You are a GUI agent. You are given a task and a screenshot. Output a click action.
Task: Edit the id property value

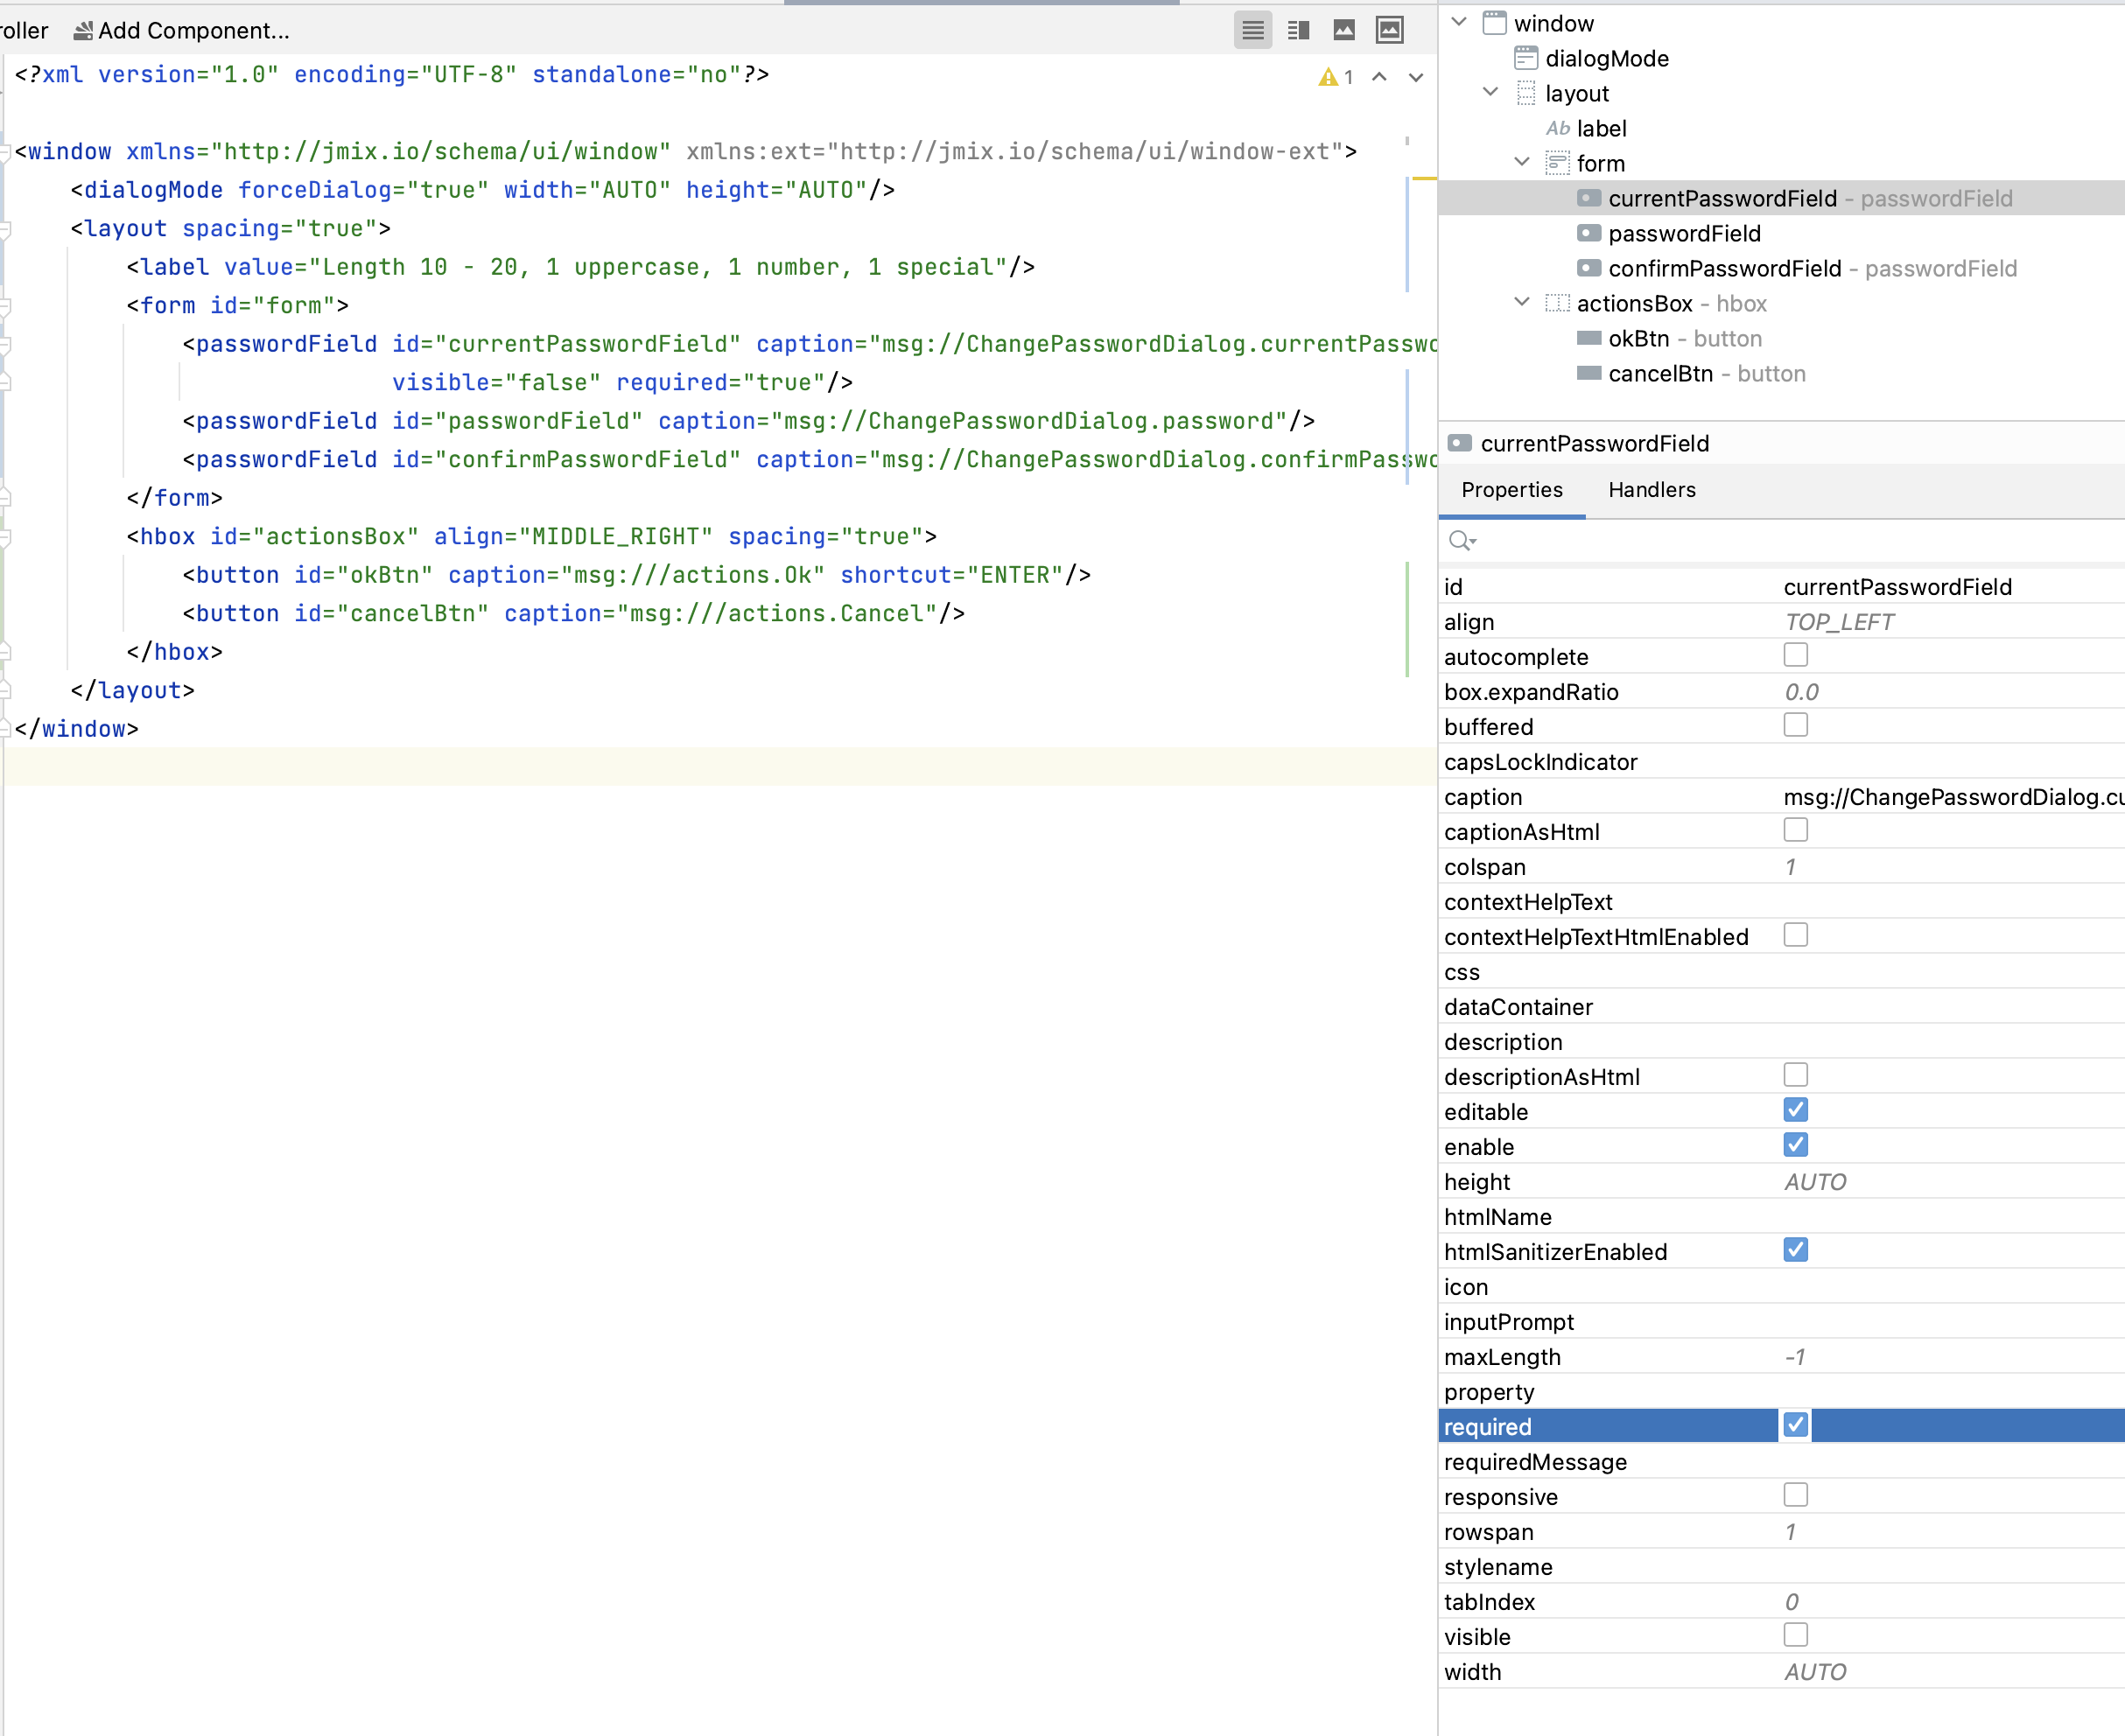(x=1897, y=587)
